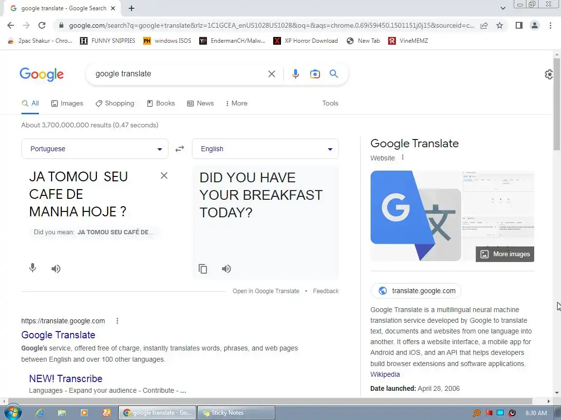Image resolution: width=561 pixels, height=420 pixels.
Task: Open the NEW! Transcribe sublink
Action: tap(66, 379)
